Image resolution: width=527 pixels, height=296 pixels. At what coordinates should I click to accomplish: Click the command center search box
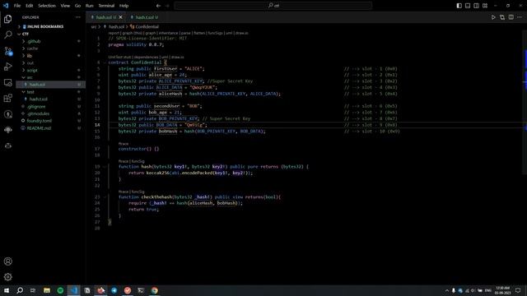[273, 6]
